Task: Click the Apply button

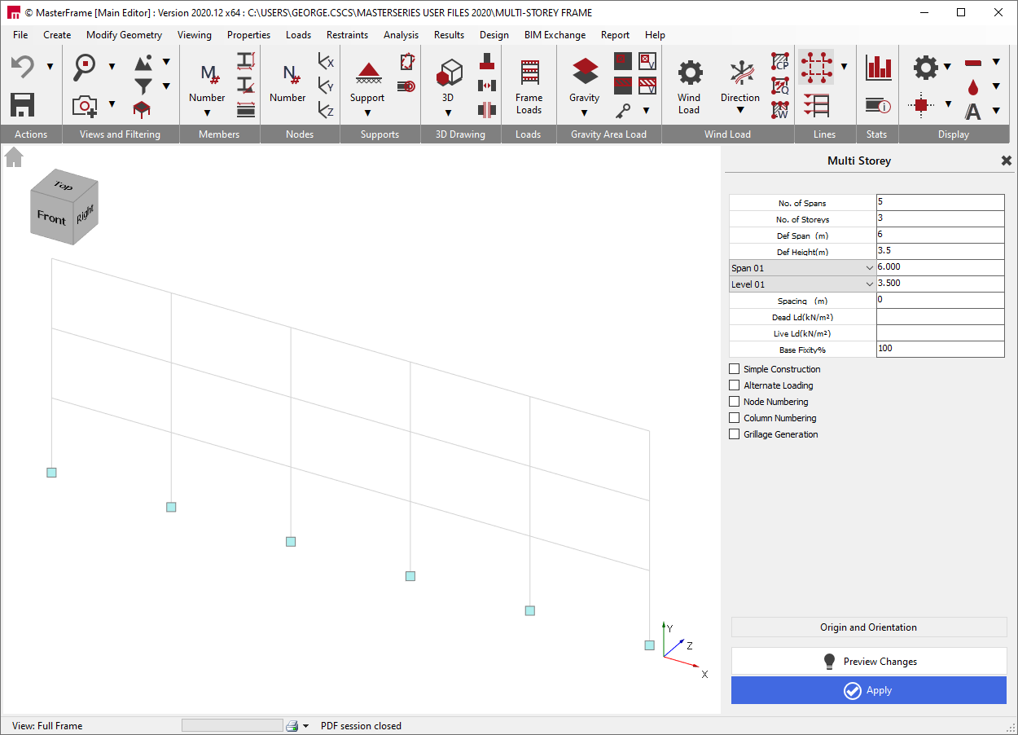Action: coord(868,690)
